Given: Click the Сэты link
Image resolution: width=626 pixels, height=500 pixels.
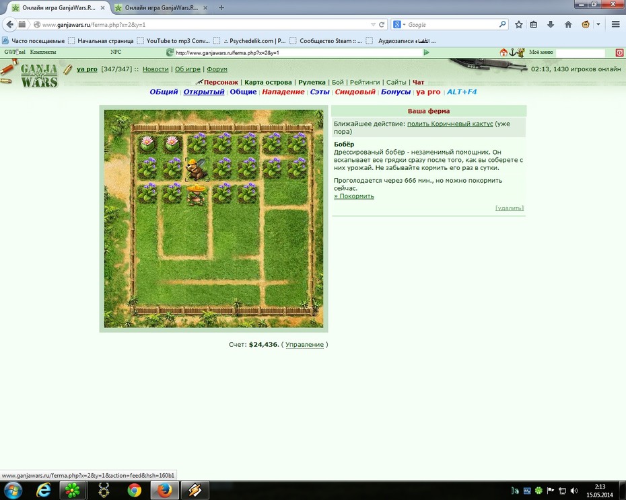Looking at the screenshot, I should coord(320,91).
